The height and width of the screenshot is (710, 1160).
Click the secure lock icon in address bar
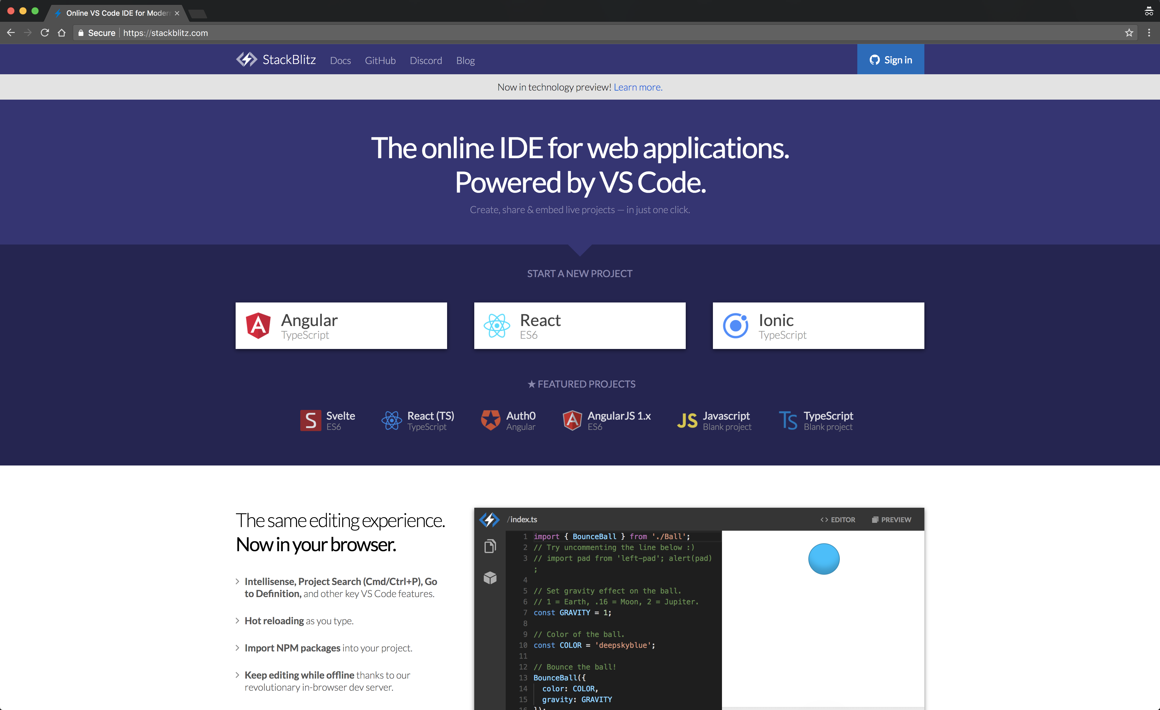[x=81, y=33]
